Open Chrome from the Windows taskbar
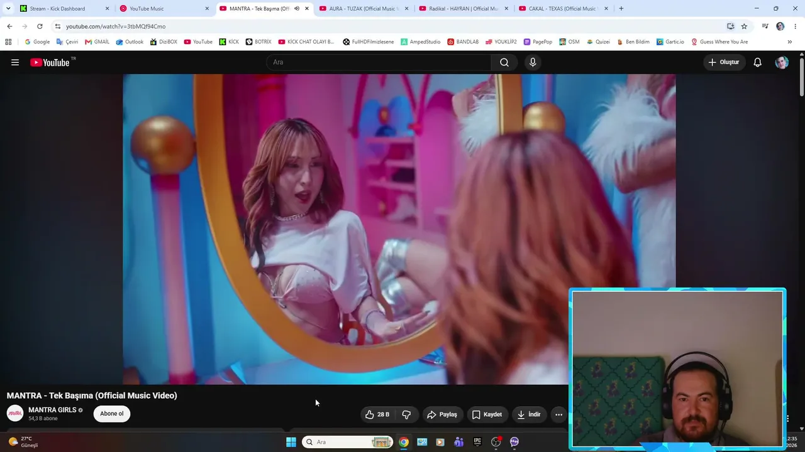Viewport: 805px width, 452px height. tap(404, 442)
